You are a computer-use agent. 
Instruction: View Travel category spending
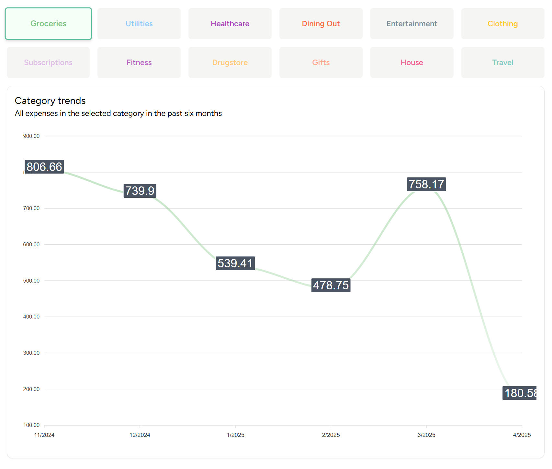[502, 62]
